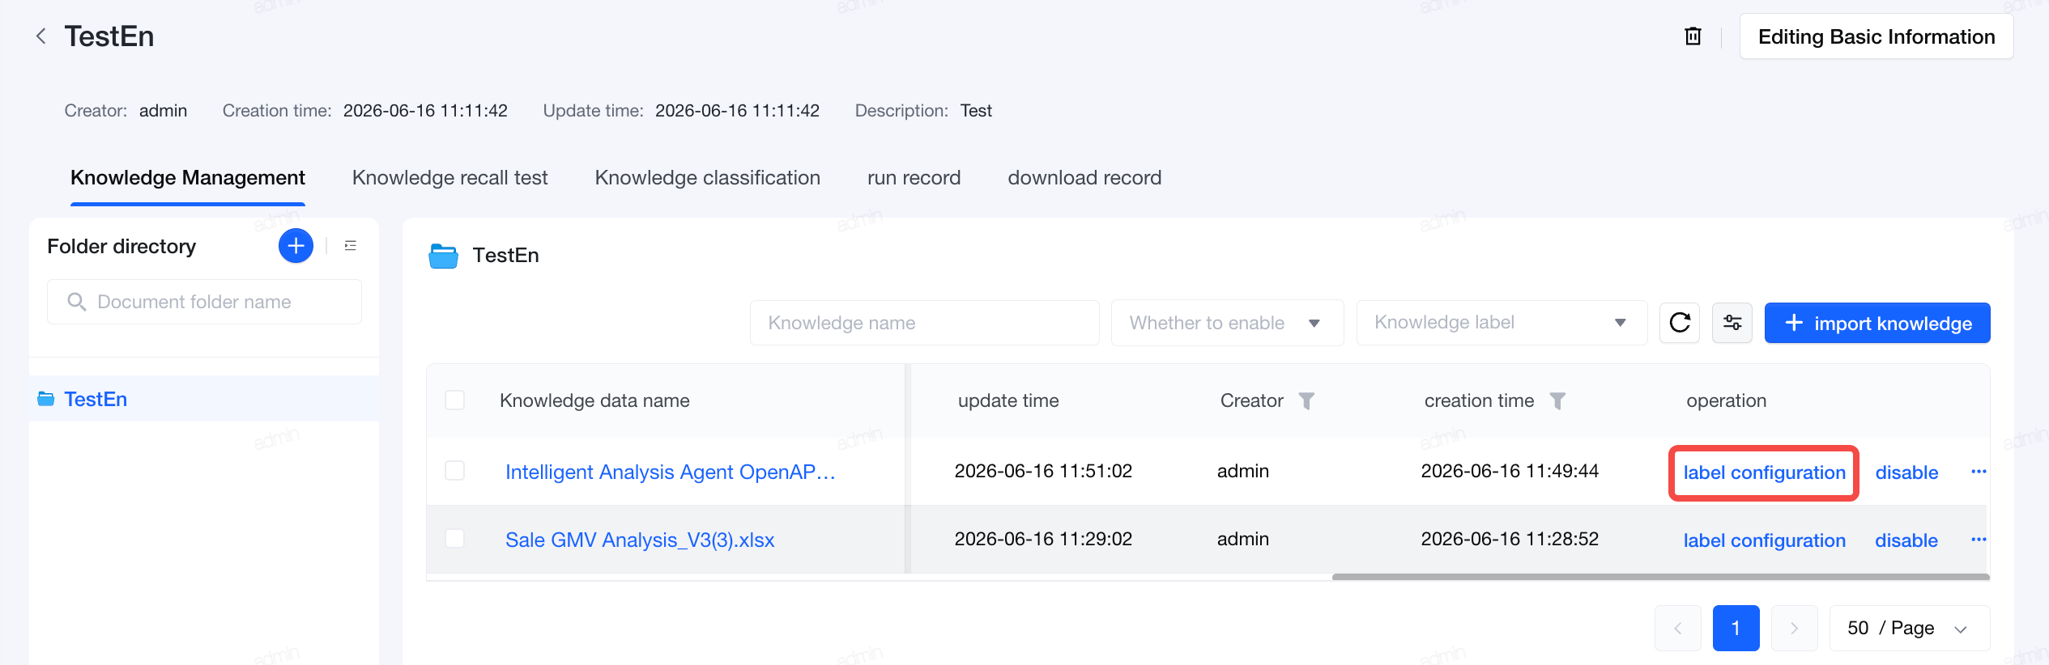Image resolution: width=2049 pixels, height=665 pixels.
Task: Open the 50 / Page size selector
Action: (x=1909, y=628)
